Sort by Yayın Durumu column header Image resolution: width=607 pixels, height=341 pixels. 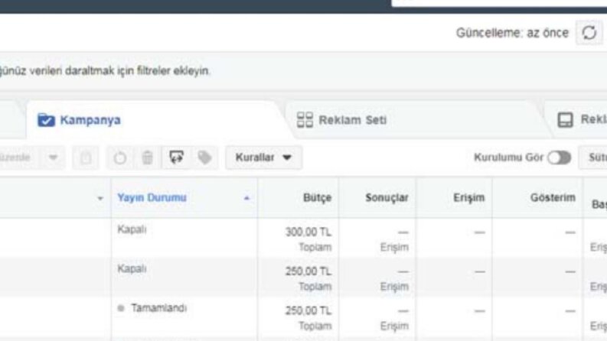click(x=184, y=198)
